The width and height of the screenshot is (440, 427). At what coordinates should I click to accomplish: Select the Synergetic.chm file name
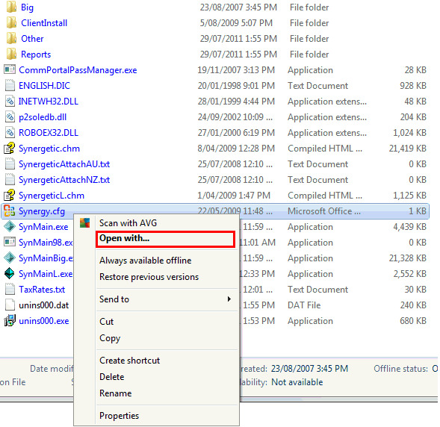tap(49, 149)
